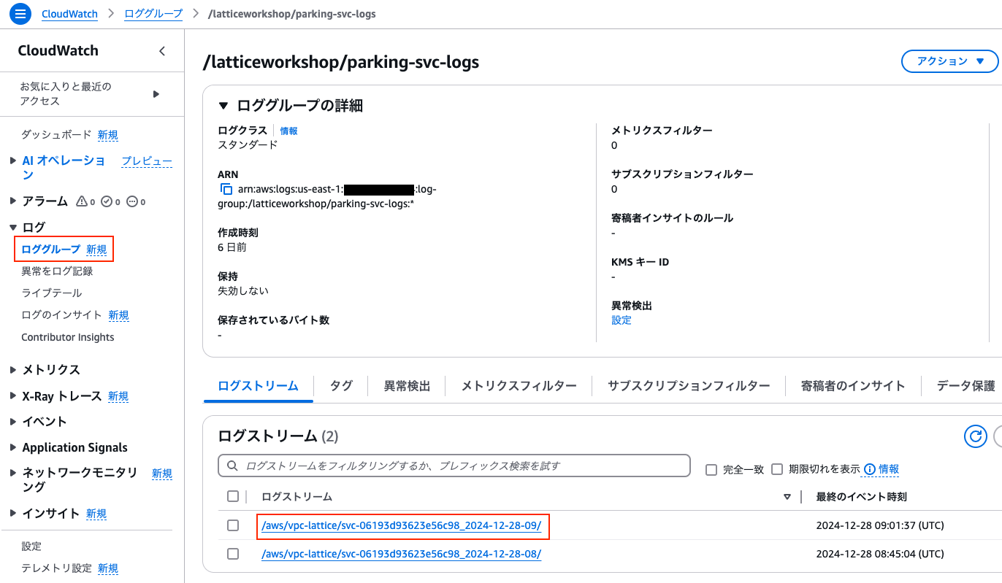The width and height of the screenshot is (1002, 583).
Task: Click the 情報 info icon beside 期限切れを表示
Action: click(x=870, y=469)
